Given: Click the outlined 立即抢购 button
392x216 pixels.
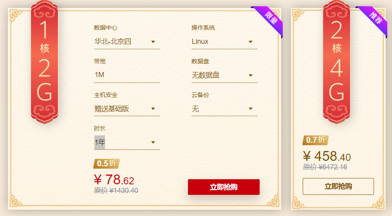Looking at the screenshot, I should point(338,186).
